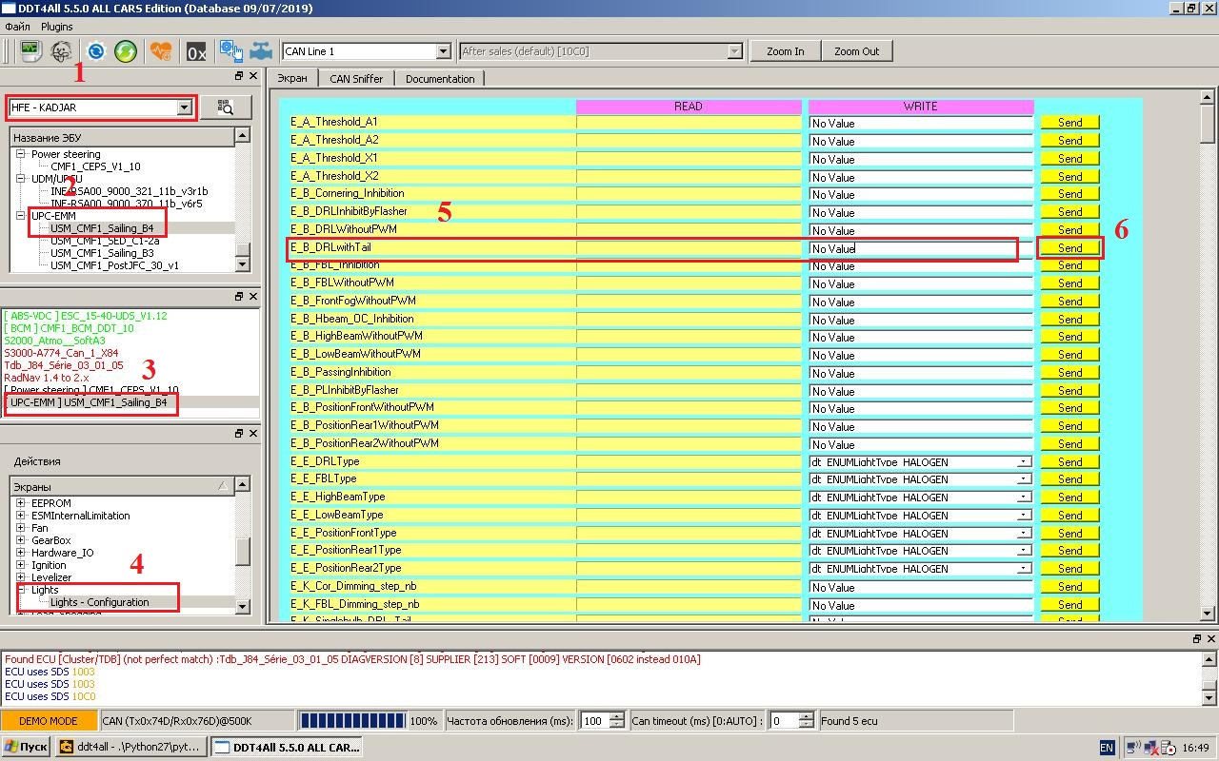Open the 0x hex command tool
The image size is (1219, 761).
coord(196,51)
